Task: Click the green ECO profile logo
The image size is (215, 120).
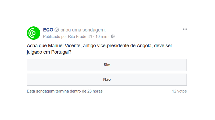Action: click(x=34, y=33)
